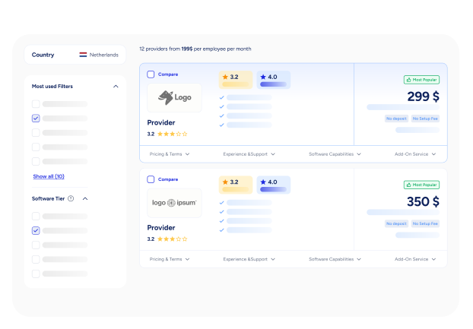Uncheck the ticked box under Software Tier
Screen dimensions: 473x329
point(36,231)
